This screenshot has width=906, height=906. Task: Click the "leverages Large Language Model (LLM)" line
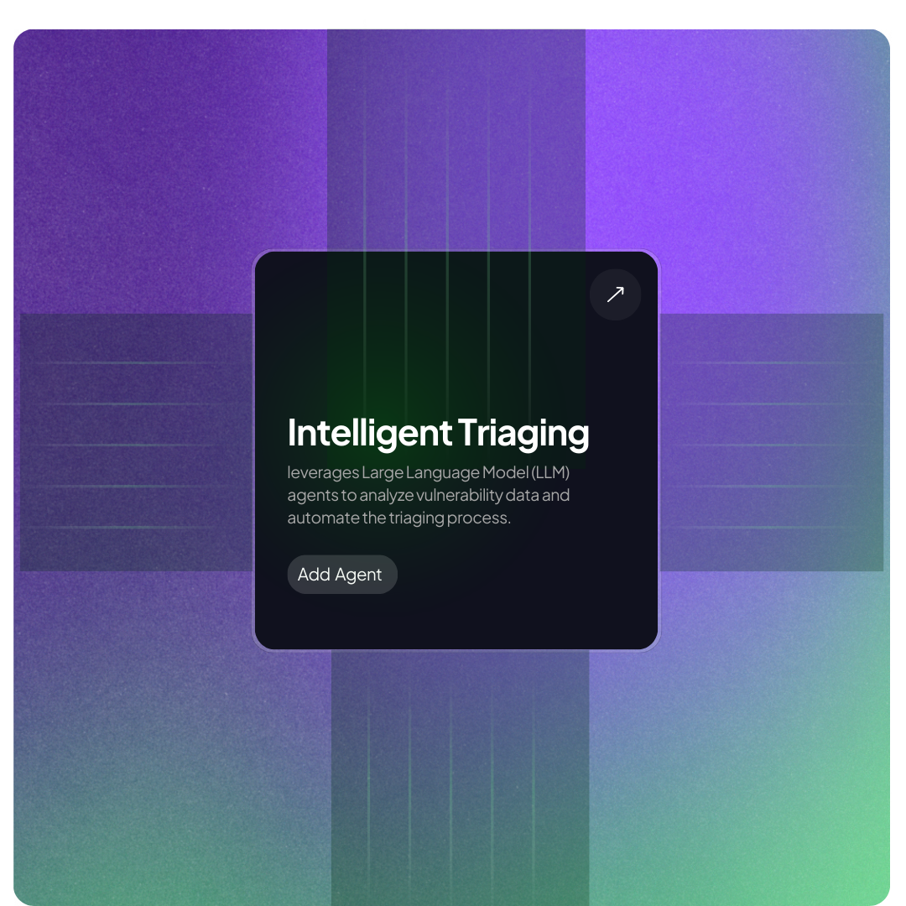[428, 472]
